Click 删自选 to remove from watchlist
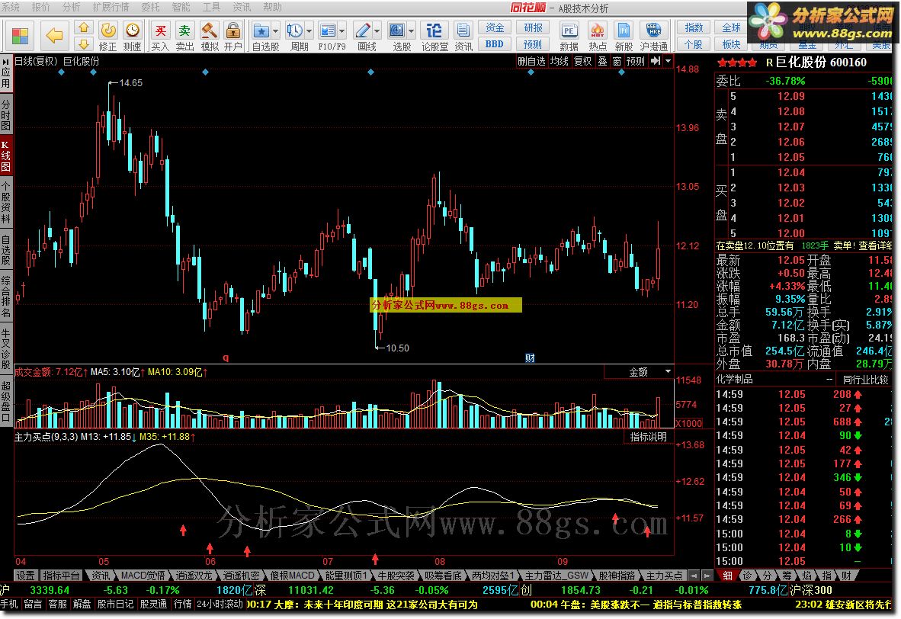 tap(531, 61)
